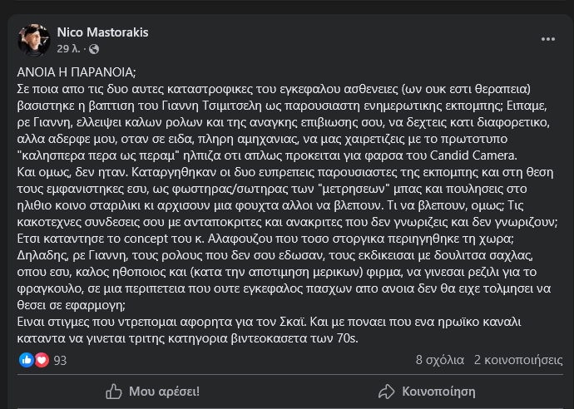The image size is (574, 409).
Task: Show the list of 93 reactions
Action: point(60,360)
